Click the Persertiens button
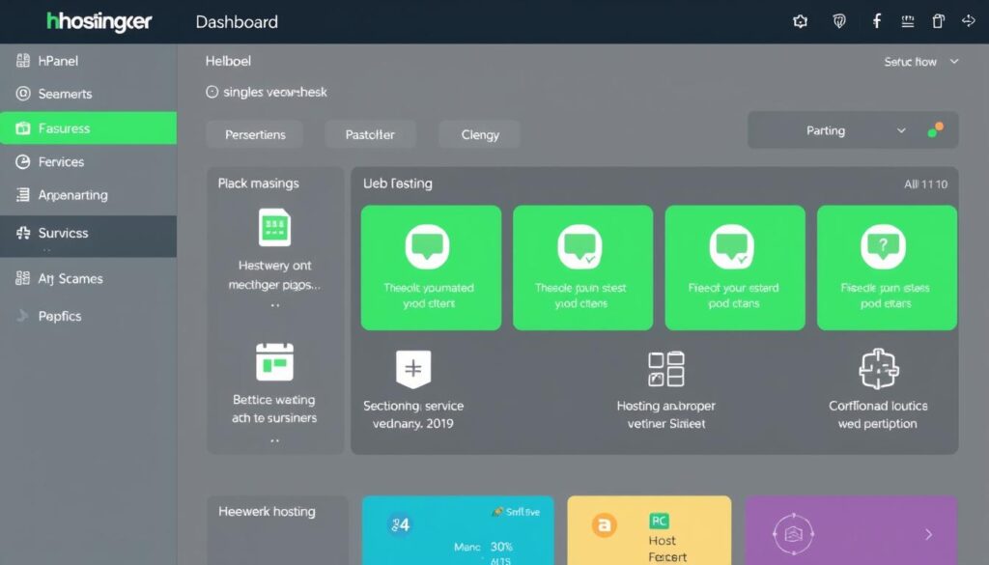Image resolution: width=989 pixels, height=565 pixels. coord(255,134)
